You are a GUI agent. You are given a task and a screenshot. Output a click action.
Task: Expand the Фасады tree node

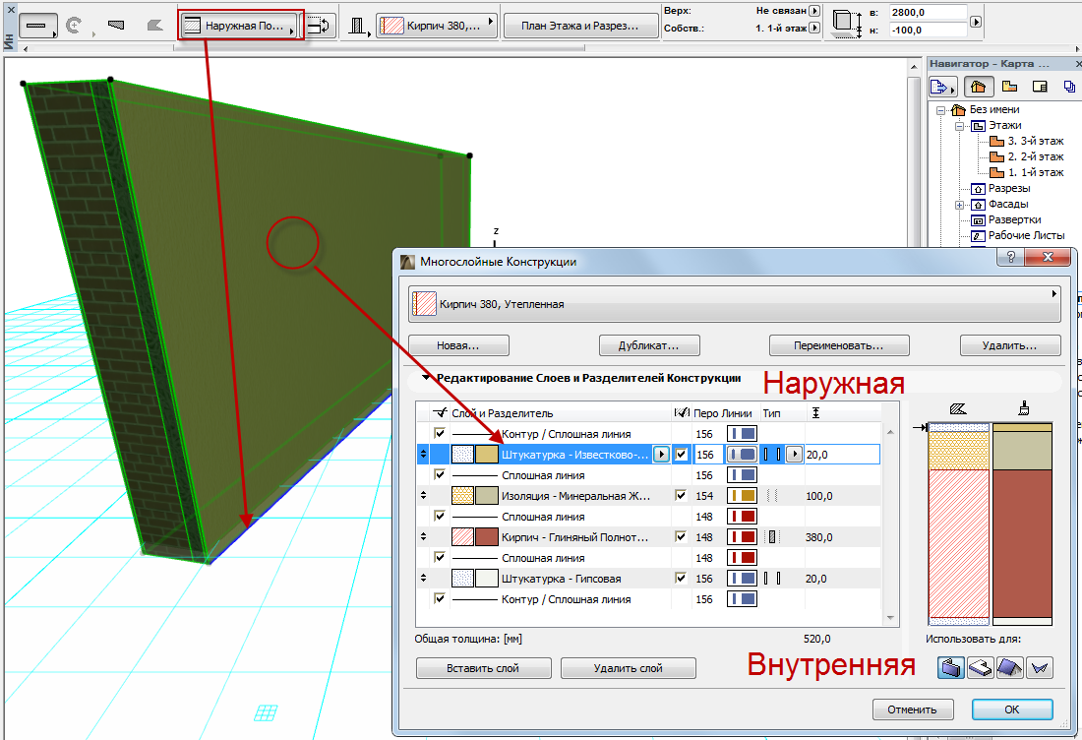(x=960, y=205)
